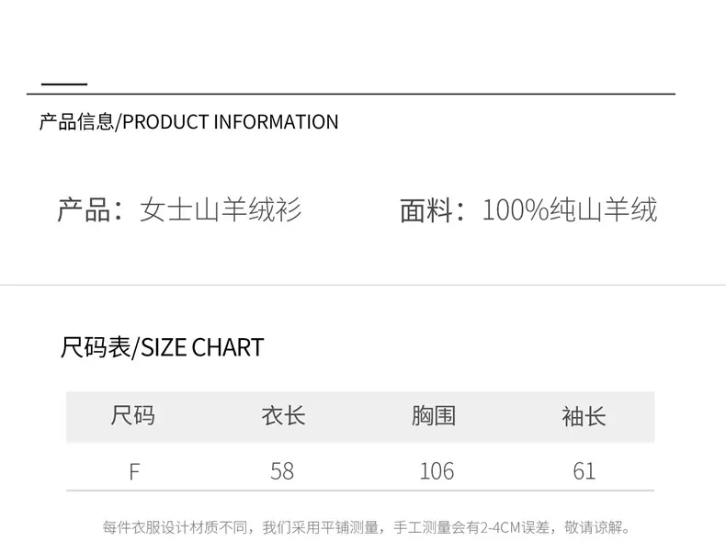726x553 pixels.
Task: Click the 面料 label
Action: [426, 210]
